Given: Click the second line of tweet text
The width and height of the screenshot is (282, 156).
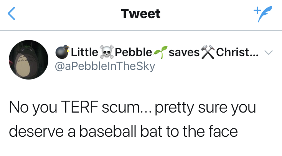Looking at the screenshot, I should click(123, 131).
